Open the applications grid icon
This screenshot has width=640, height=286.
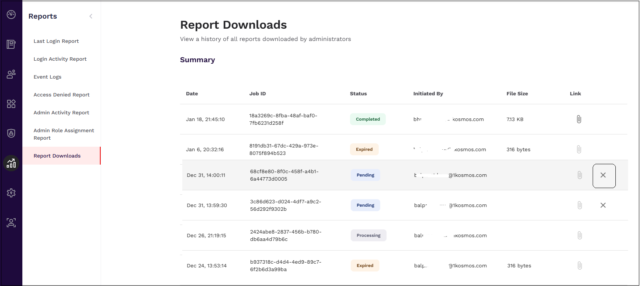click(x=11, y=104)
